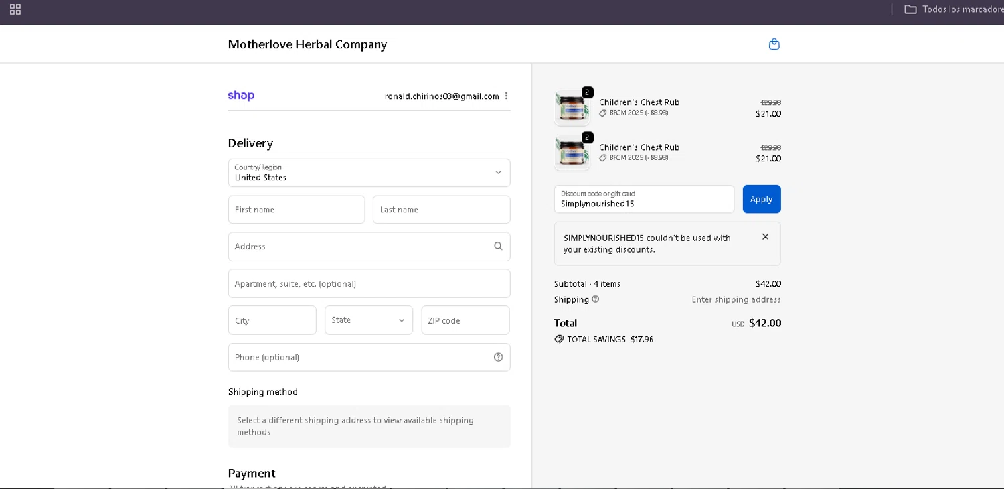Click the Motherlove Herbal Company store title
1004x489 pixels.
coord(307,44)
